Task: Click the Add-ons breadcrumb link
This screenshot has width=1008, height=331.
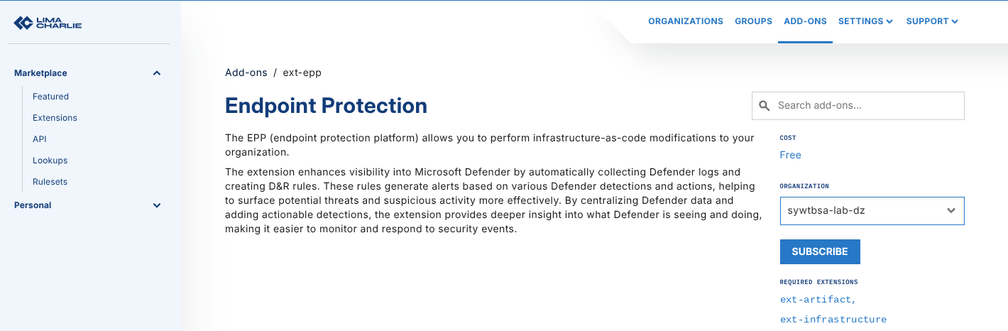Action: [x=246, y=72]
